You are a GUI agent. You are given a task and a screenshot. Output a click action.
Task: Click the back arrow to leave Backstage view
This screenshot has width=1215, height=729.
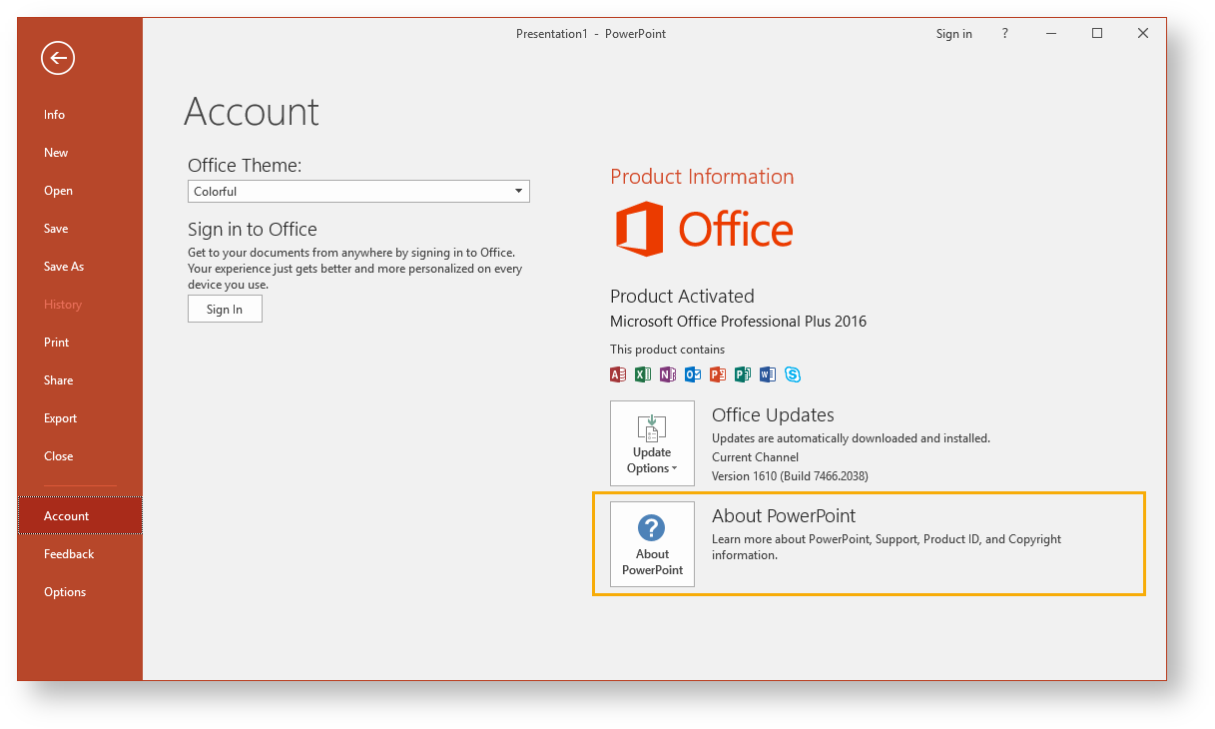(57, 58)
